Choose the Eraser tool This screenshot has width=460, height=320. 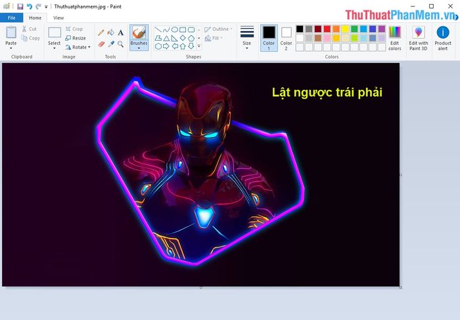[x=101, y=44]
